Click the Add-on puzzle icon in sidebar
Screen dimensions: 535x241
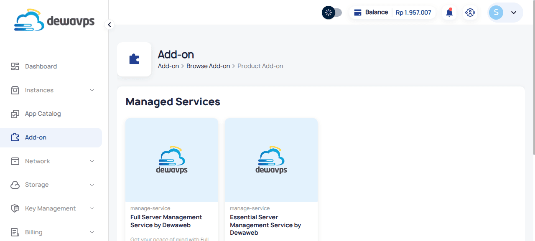15,137
